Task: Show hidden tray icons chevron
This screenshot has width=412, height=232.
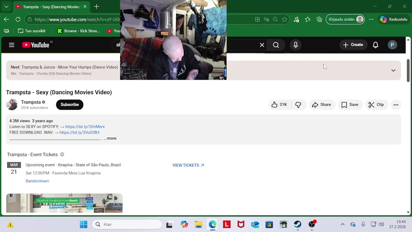Action: pyautogui.click(x=342, y=224)
